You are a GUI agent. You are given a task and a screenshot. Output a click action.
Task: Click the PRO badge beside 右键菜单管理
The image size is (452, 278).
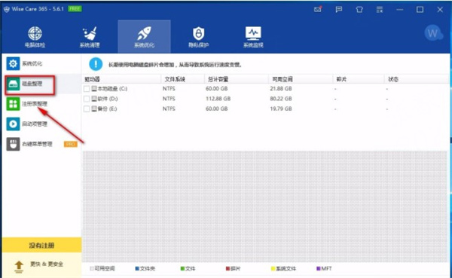pos(71,144)
